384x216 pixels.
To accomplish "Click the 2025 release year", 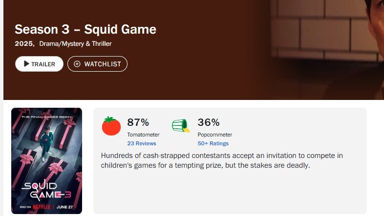I will (x=24, y=44).
